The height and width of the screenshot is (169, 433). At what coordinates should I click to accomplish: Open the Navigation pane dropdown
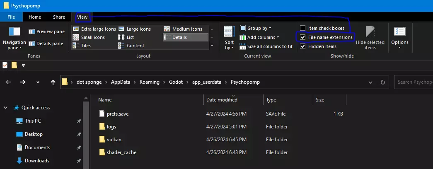[15, 38]
